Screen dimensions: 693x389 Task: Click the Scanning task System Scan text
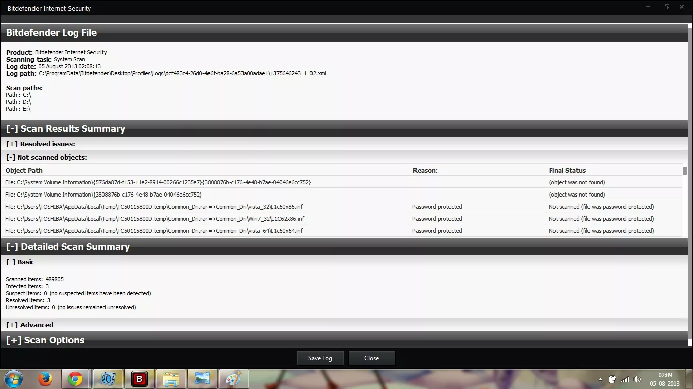click(46, 59)
